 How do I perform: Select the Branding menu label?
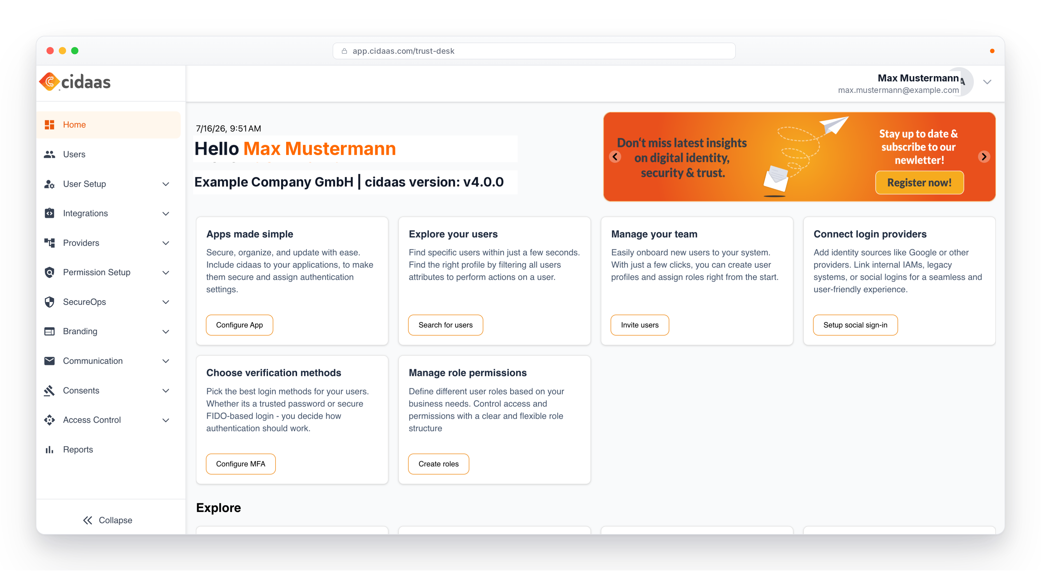80,331
